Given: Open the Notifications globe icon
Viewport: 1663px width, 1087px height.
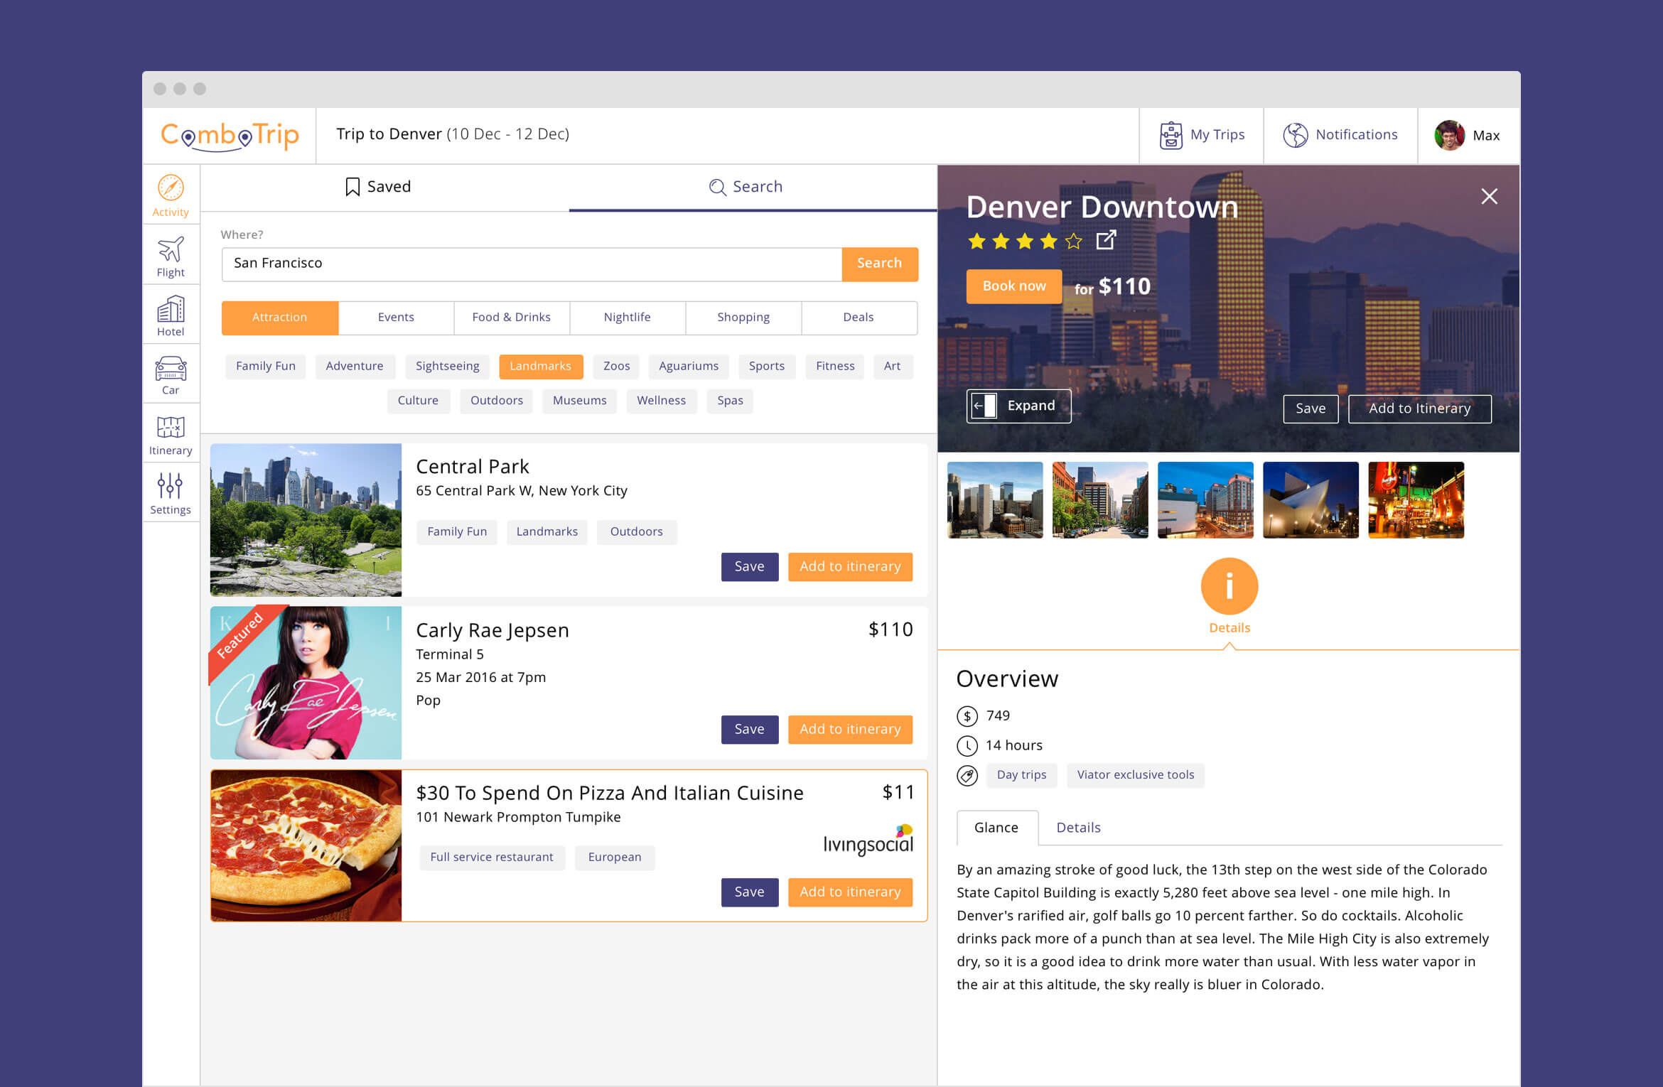Looking at the screenshot, I should (x=1296, y=133).
